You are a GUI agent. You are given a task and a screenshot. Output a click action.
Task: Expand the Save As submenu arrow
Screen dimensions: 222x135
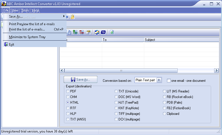click(64, 16)
